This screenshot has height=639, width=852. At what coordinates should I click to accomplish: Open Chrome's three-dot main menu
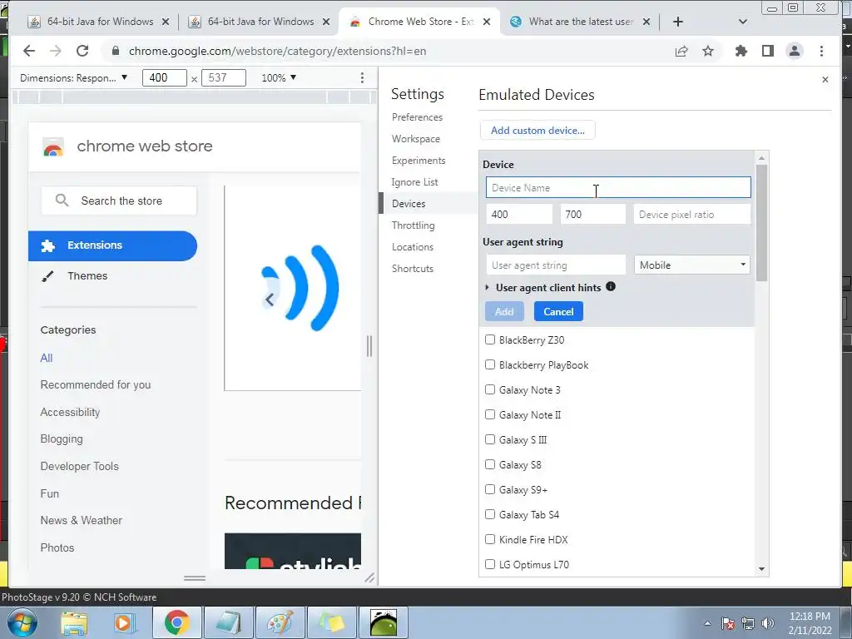(821, 51)
